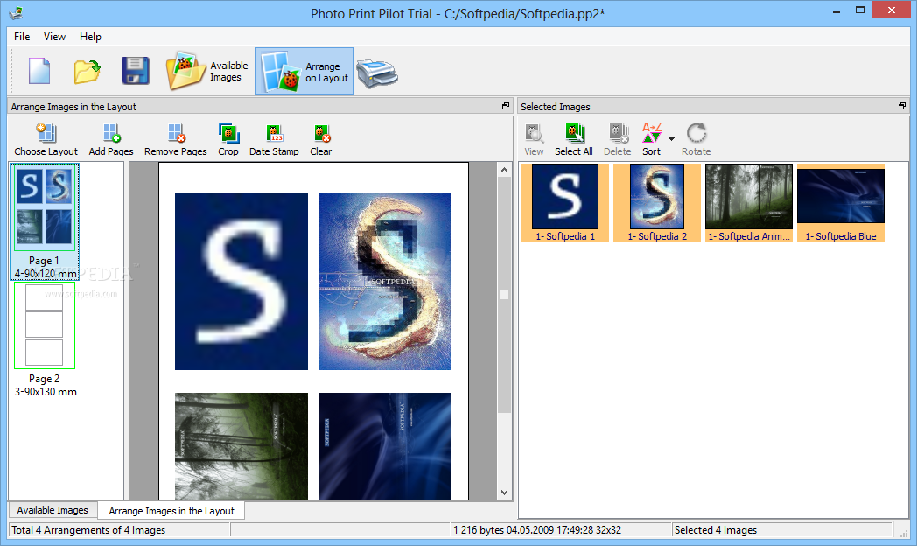The image size is (917, 546).
Task: Click View in Selected Images panel
Action: (534, 140)
